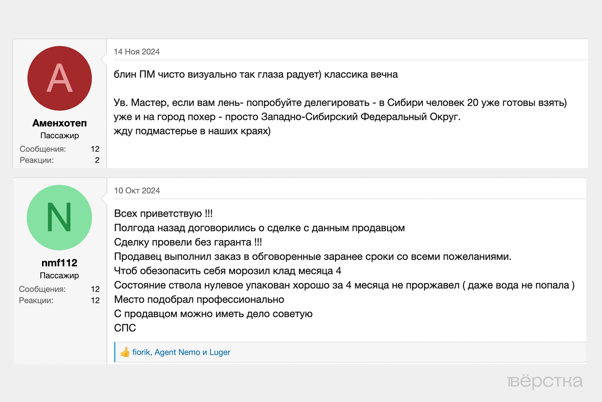Click Реакции count 12 for nmf112
Viewport: 602px width, 402px height.
[95, 300]
